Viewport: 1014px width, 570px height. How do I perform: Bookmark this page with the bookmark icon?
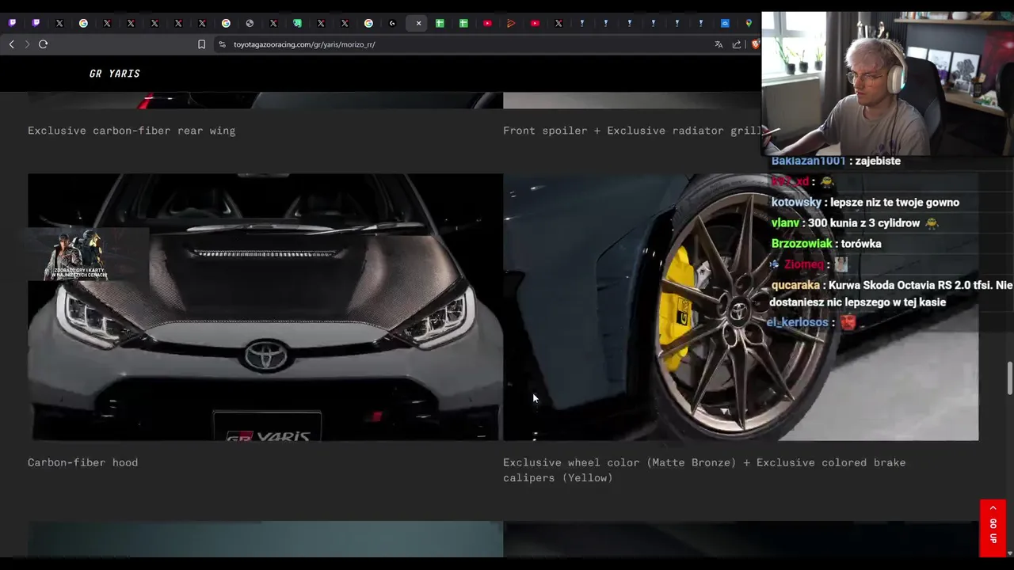[201, 44]
